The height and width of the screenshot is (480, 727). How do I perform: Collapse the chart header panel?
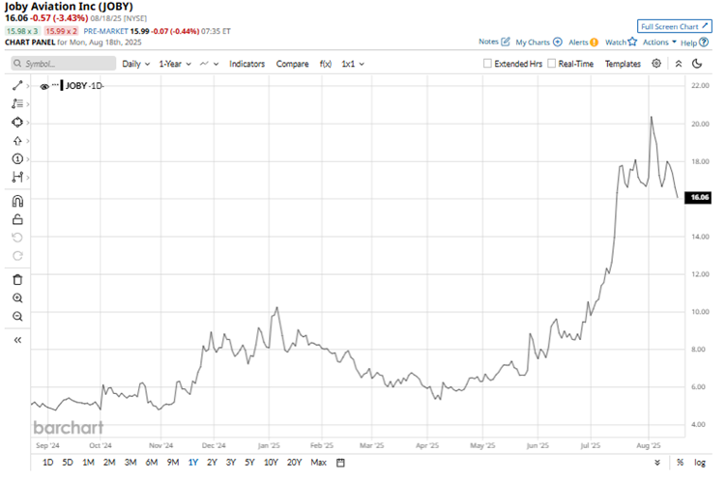tap(679, 64)
